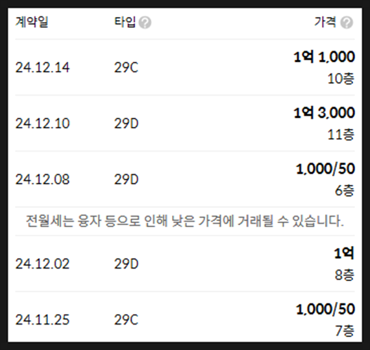Open the 24.12.14 contract row

185,68
